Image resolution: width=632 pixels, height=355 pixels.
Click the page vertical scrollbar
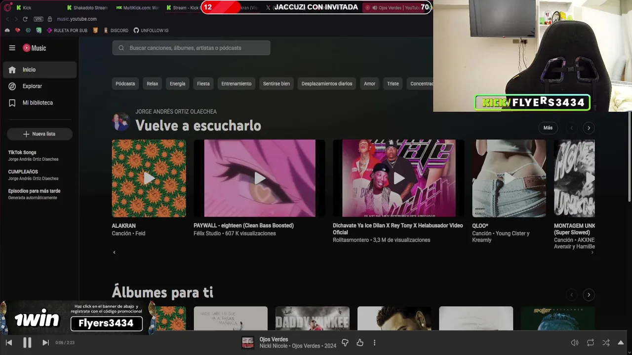point(629,157)
